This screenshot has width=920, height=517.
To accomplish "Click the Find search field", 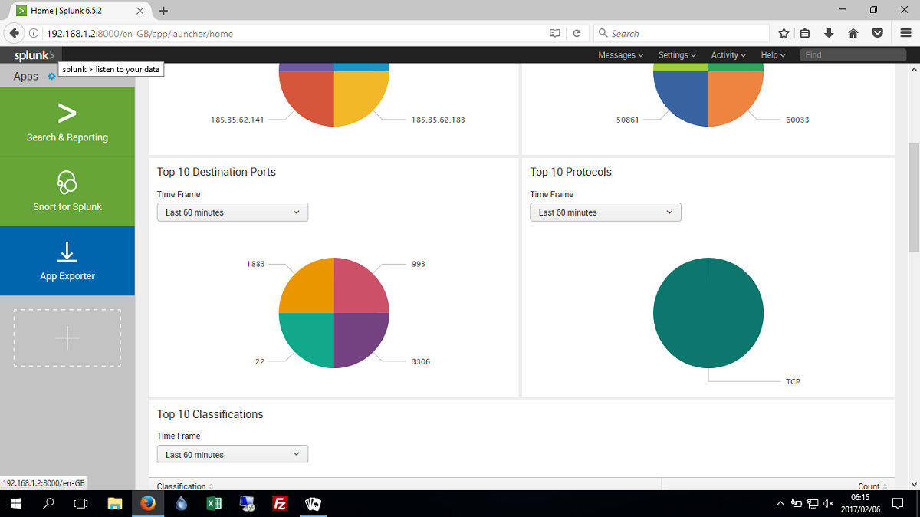I will [852, 54].
